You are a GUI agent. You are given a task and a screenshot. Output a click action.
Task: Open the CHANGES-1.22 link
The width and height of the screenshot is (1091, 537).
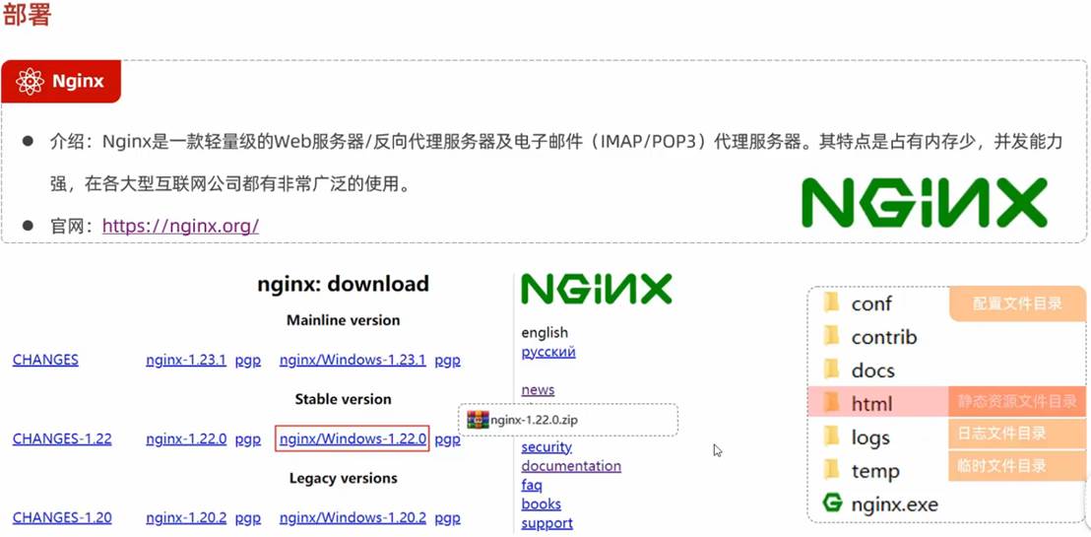pos(62,438)
